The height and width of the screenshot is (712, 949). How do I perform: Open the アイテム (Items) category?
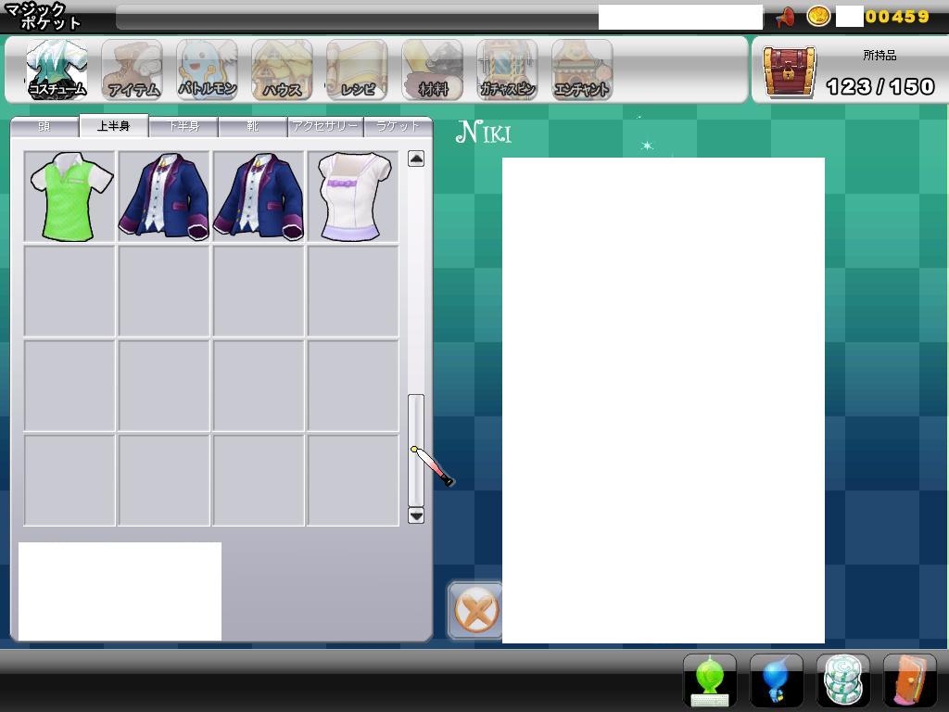coord(132,70)
